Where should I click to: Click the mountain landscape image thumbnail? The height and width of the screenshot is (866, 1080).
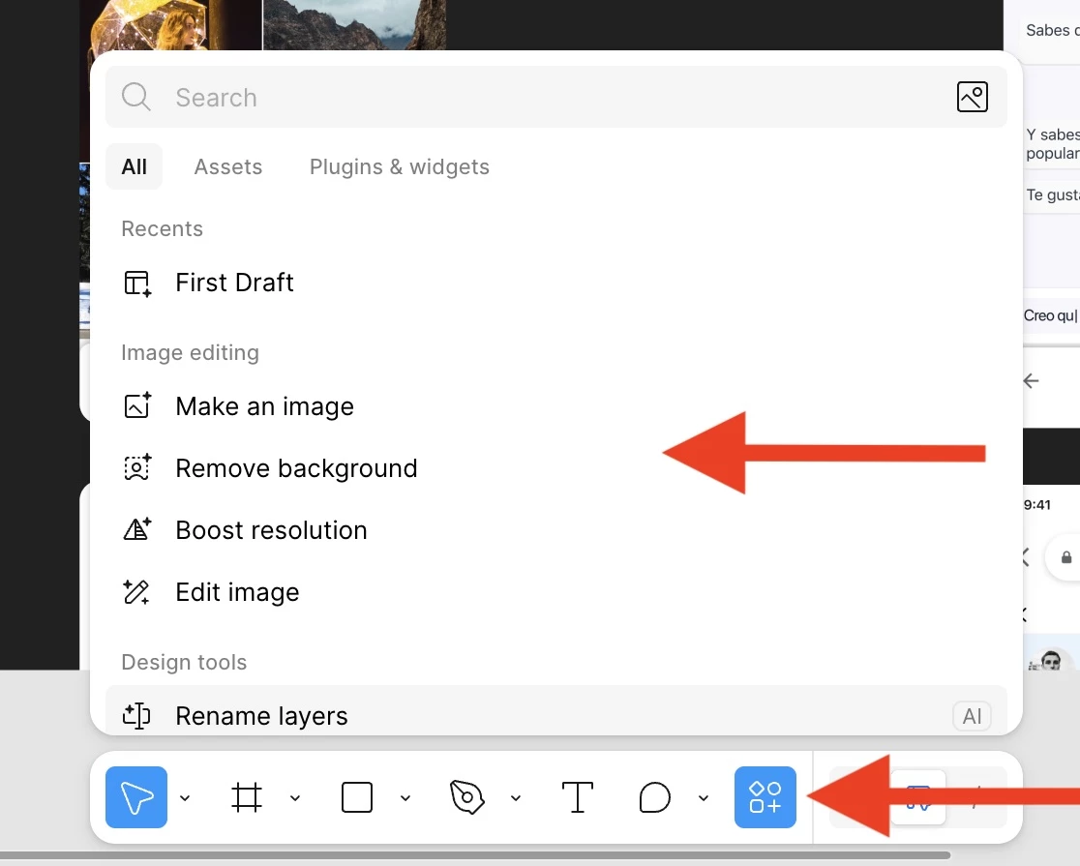(355, 25)
